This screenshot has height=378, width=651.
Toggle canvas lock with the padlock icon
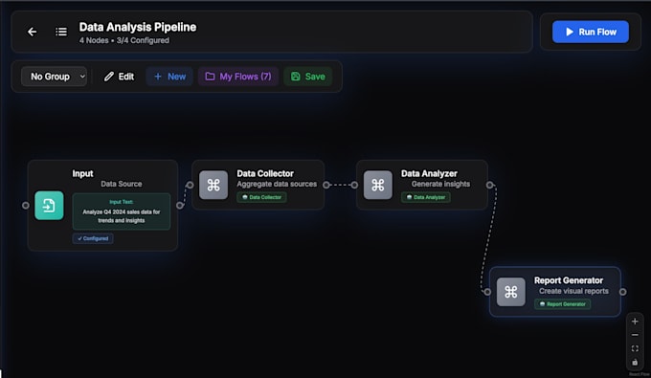(x=635, y=363)
